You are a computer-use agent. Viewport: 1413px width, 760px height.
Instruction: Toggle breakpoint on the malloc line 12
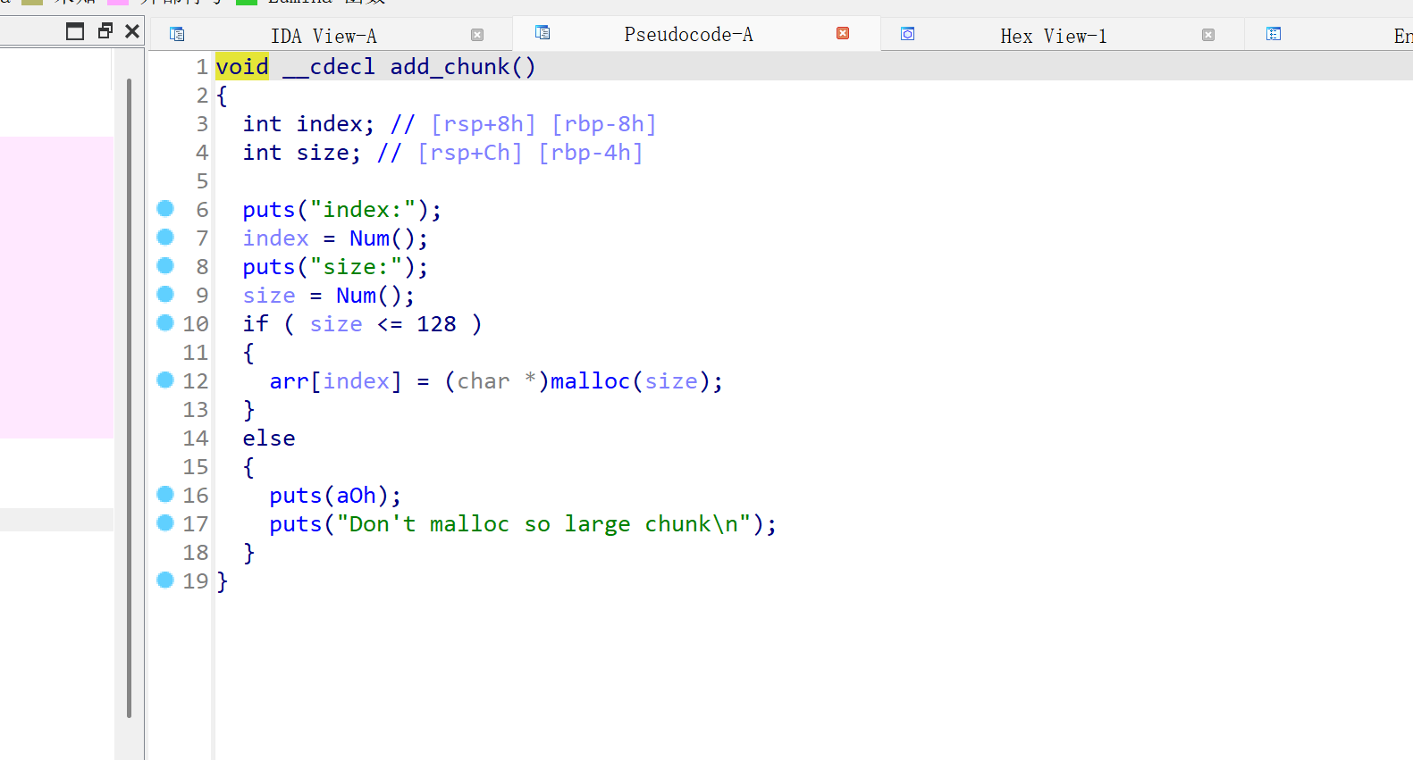(165, 380)
